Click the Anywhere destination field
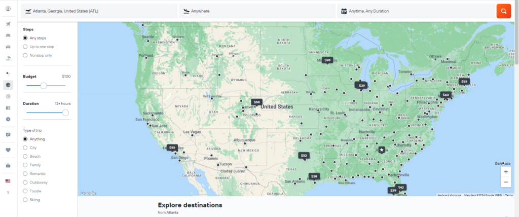 tap(257, 11)
